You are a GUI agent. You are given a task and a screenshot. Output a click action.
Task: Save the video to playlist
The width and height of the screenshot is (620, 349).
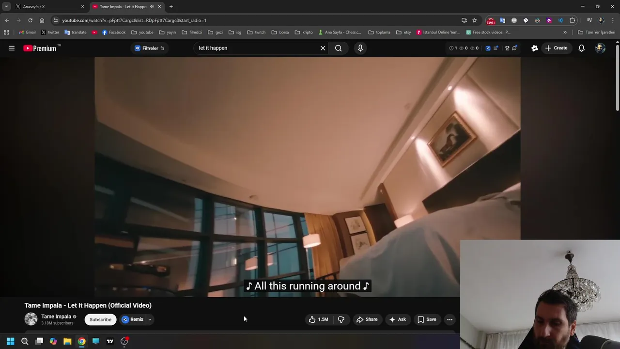coord(427,319)
